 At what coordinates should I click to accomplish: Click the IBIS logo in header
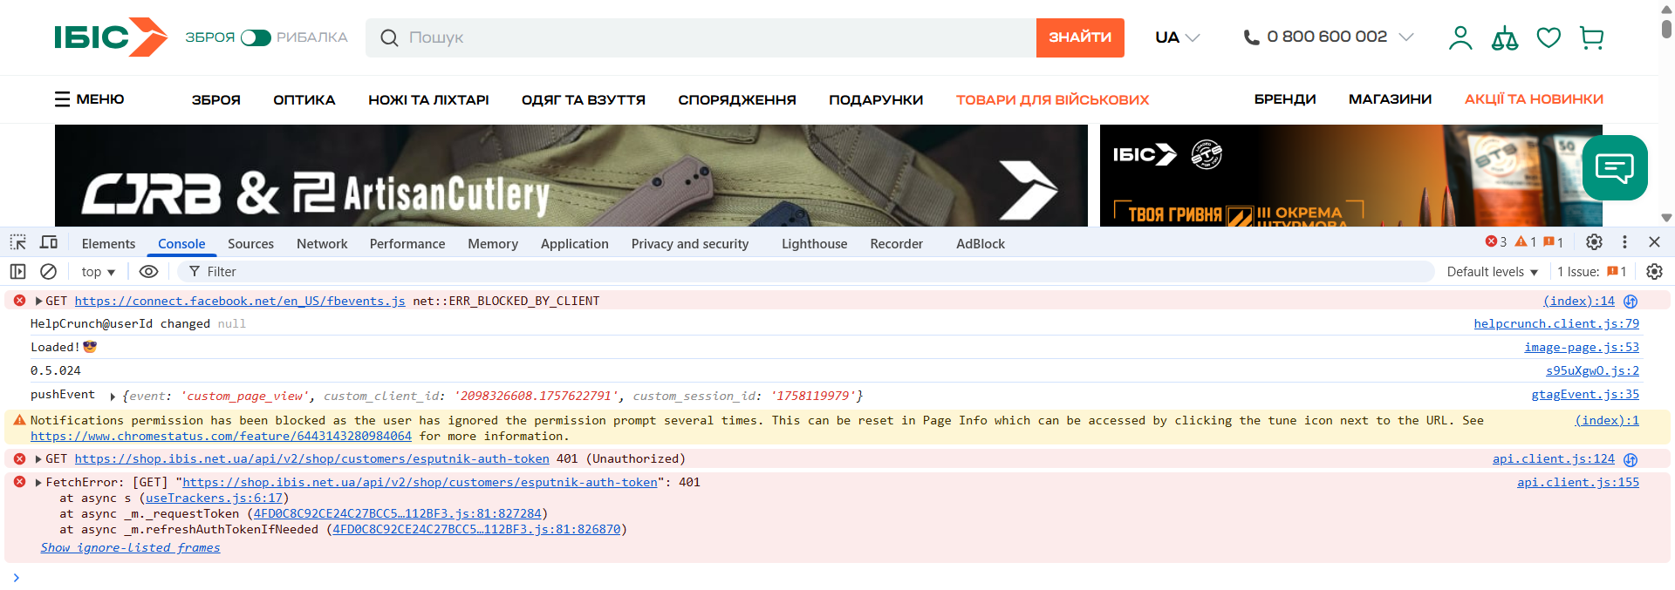tap(111, 37)
